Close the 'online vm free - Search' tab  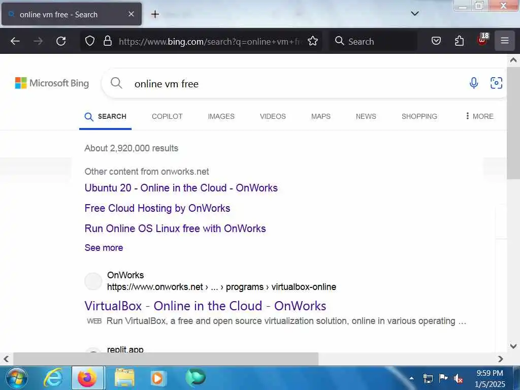tap(132, 14)
